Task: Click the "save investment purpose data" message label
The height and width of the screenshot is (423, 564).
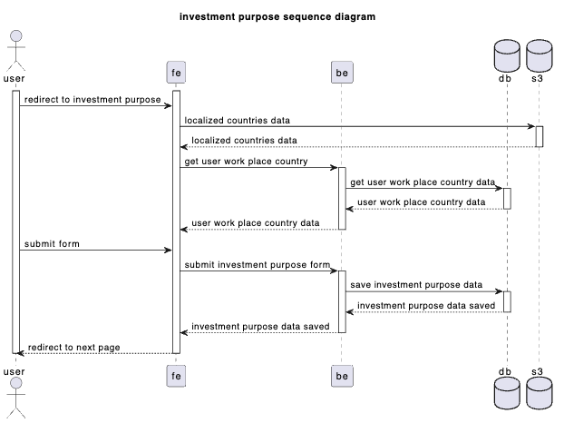Action: click(416, 285)
